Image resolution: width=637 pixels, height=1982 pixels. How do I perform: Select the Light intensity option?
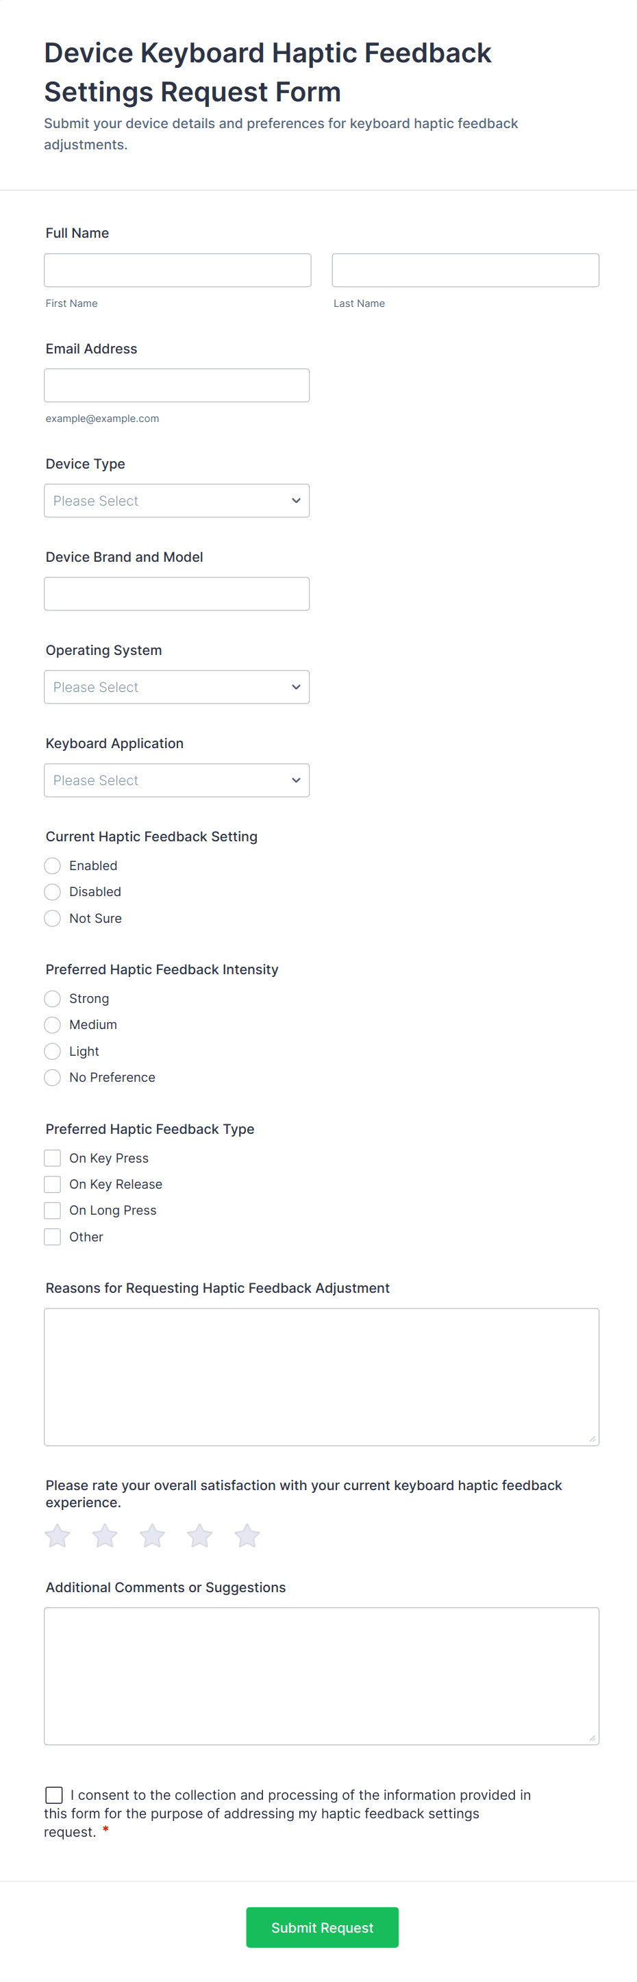click(52, 1051)
